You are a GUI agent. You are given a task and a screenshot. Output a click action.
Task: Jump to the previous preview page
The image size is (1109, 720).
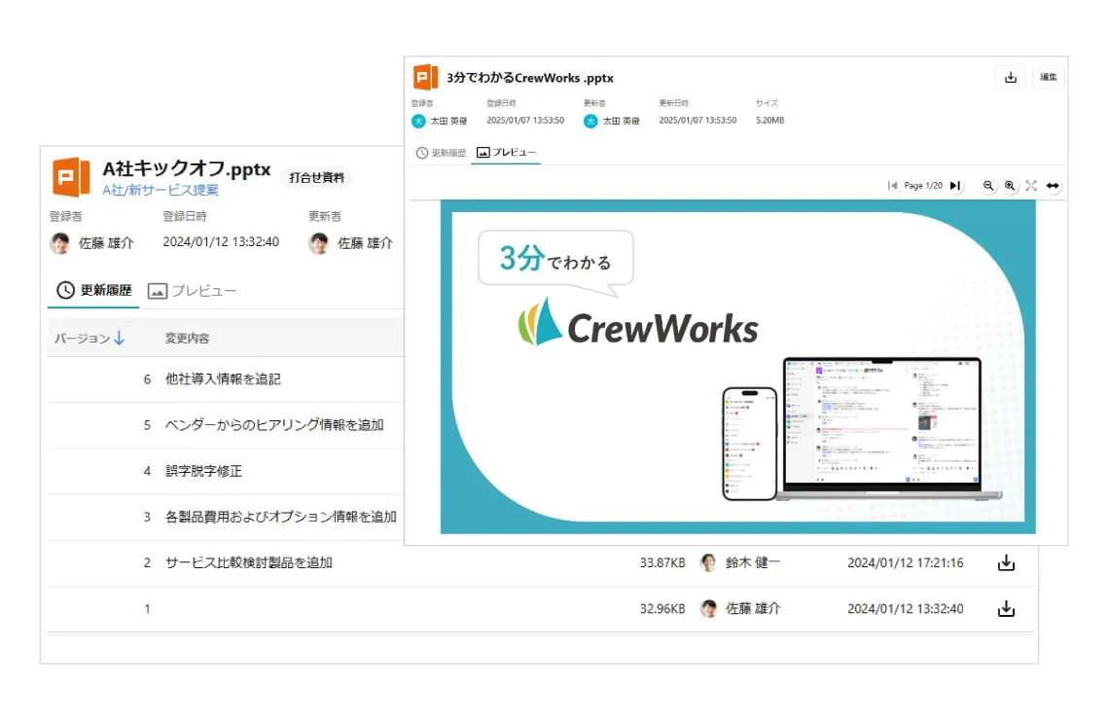(x=892, y=186)
